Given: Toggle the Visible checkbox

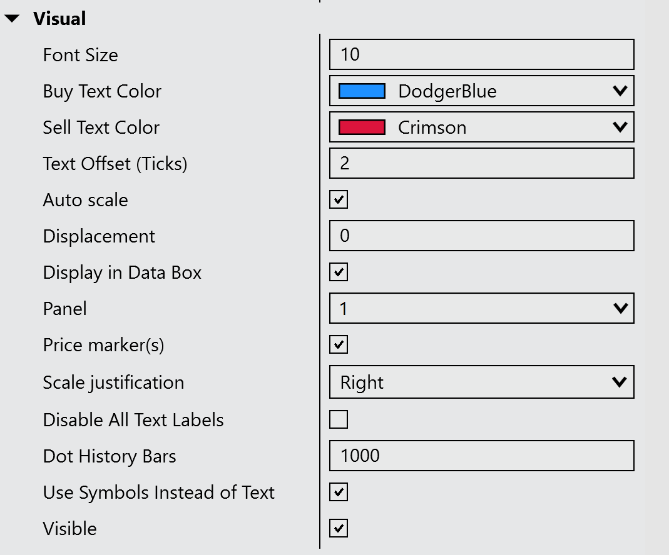Looking at the screenshot, I should point(339,528).
